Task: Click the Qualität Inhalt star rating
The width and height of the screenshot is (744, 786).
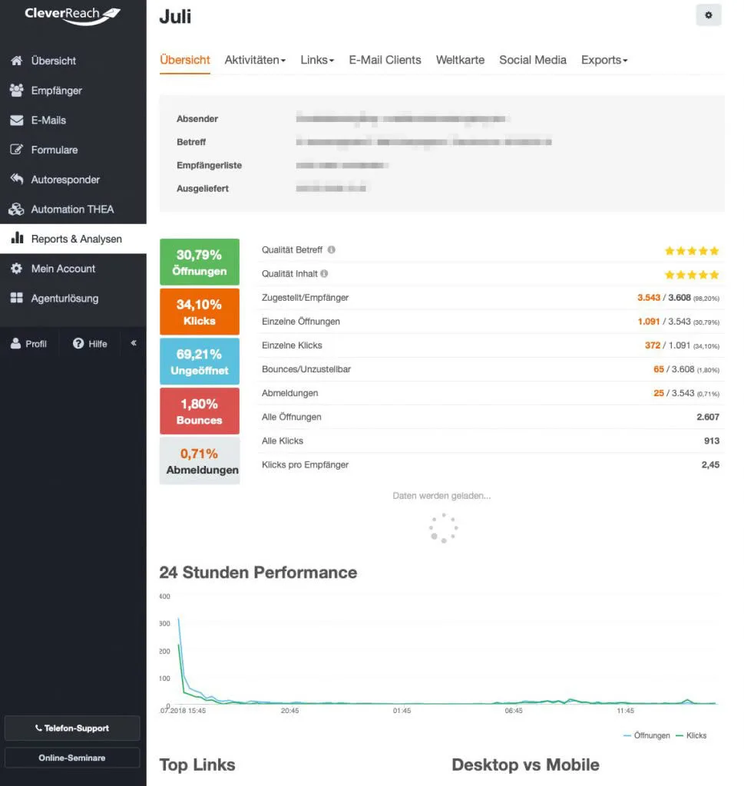Action: tap(692, 275)
